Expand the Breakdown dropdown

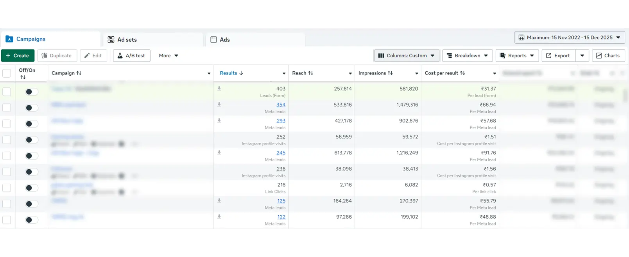(467, 56)
